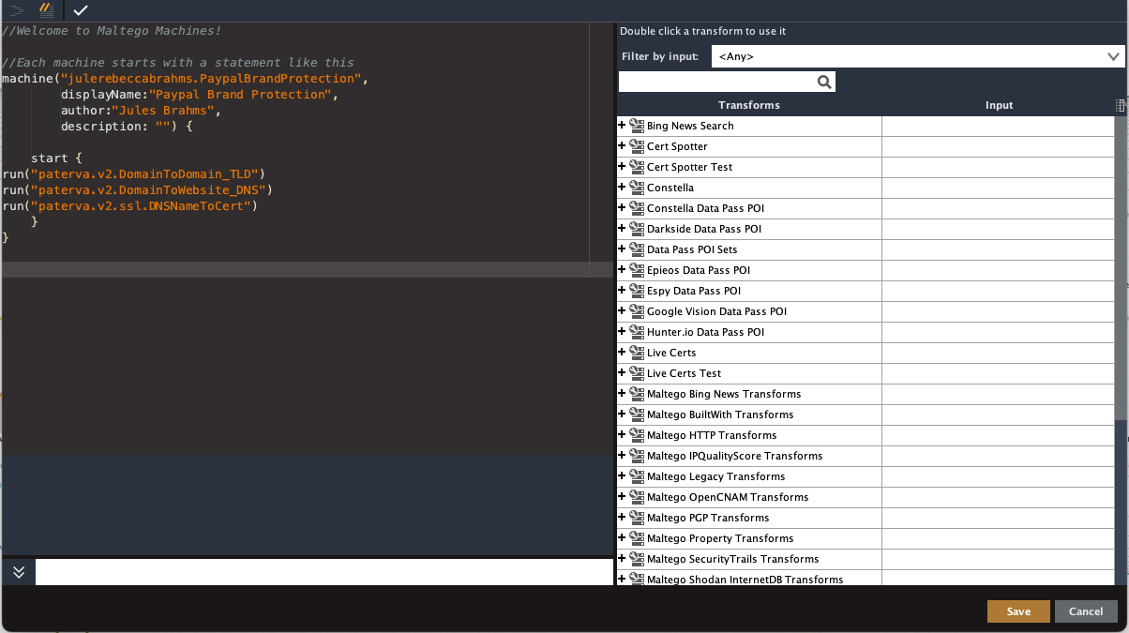Click the comment toggle toolbar icon

[x=46, y=10]
